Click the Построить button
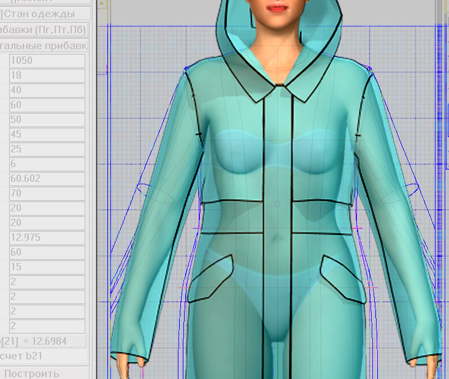This screenshot has height=379, width=449. [44, 373]
